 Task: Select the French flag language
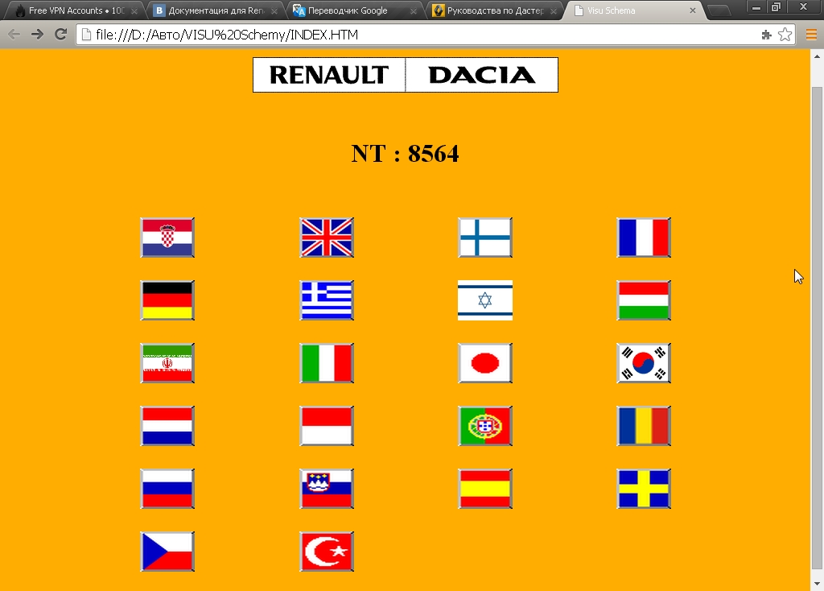tap(644, 238)
